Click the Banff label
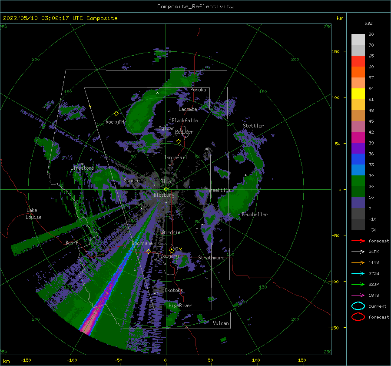Image resolution: width=391 pixels, height=366 pixels. [72, 242]
